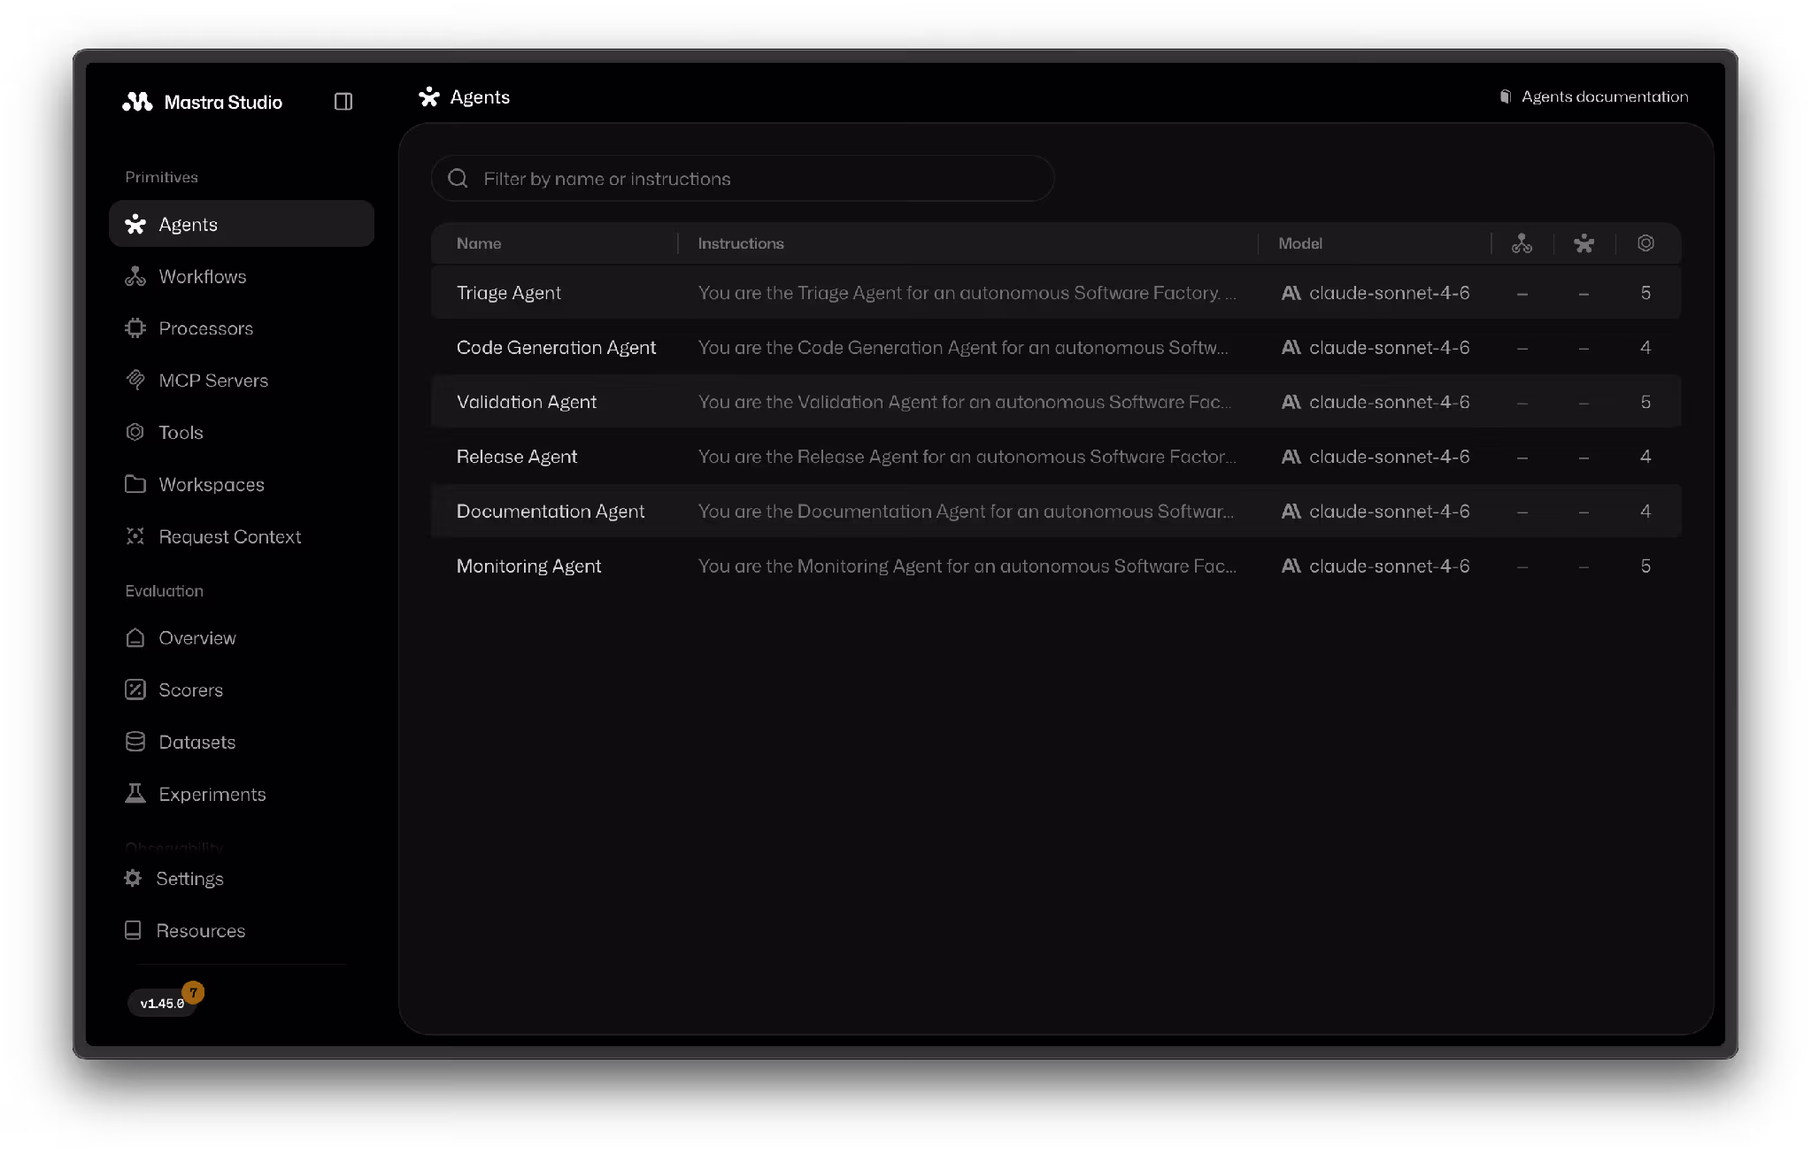Click Validation Agent instructions text
Viewport: 1811px width, 1155px height.
(x=964, y=402)
